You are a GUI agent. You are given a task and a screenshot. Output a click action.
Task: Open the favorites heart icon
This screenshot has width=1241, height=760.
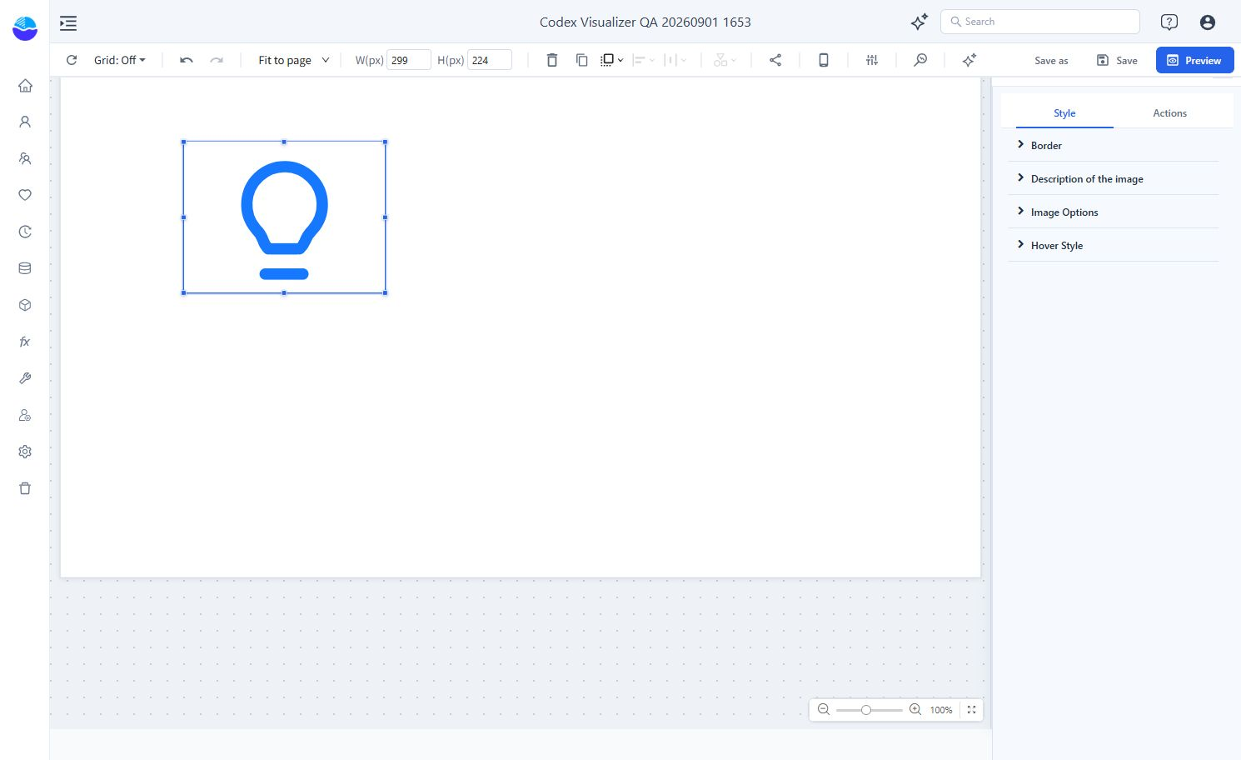[25, 195]
